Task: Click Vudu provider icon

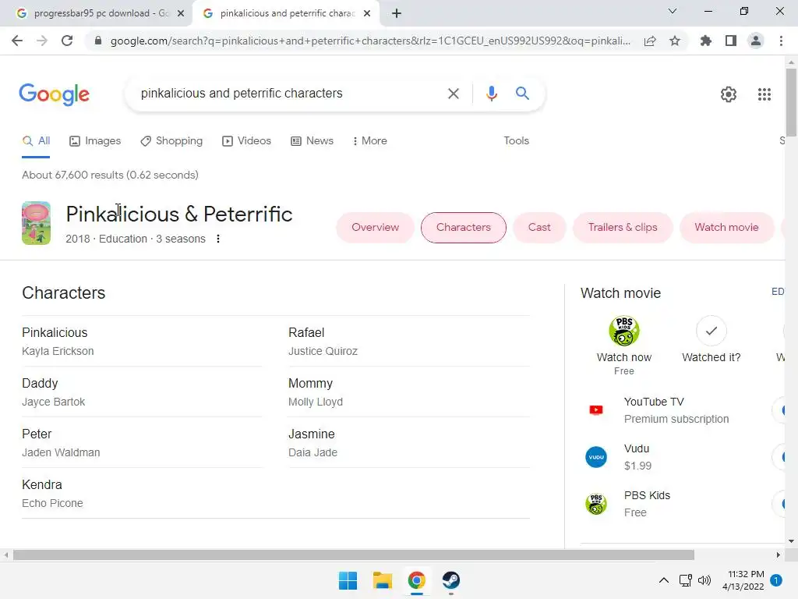Action: 596,457
